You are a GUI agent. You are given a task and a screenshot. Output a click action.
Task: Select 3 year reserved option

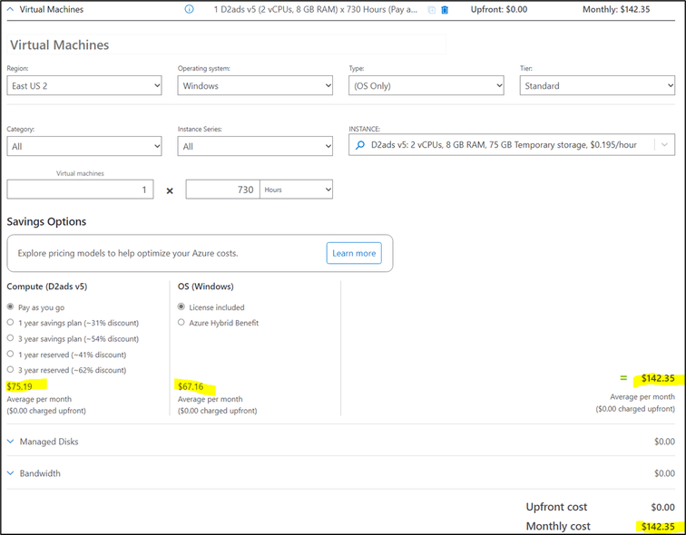pyautogui.click(x=11, y=369)
